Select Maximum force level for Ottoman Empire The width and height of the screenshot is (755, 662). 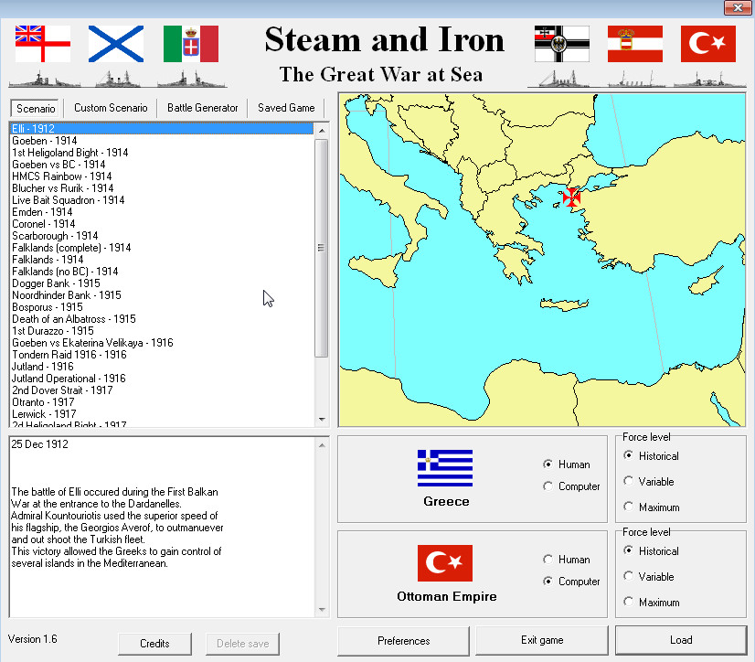pyautogui.click(x=629, y=603)
